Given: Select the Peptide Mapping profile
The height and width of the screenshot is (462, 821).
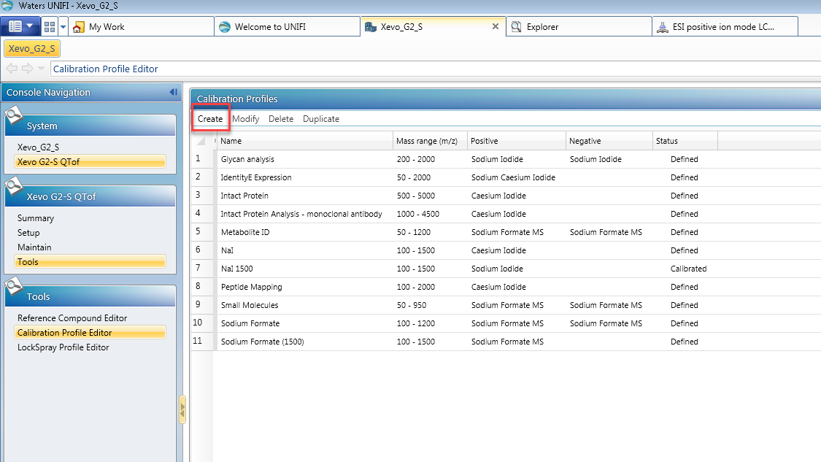Looking at the screenshot, I should 506,287.
